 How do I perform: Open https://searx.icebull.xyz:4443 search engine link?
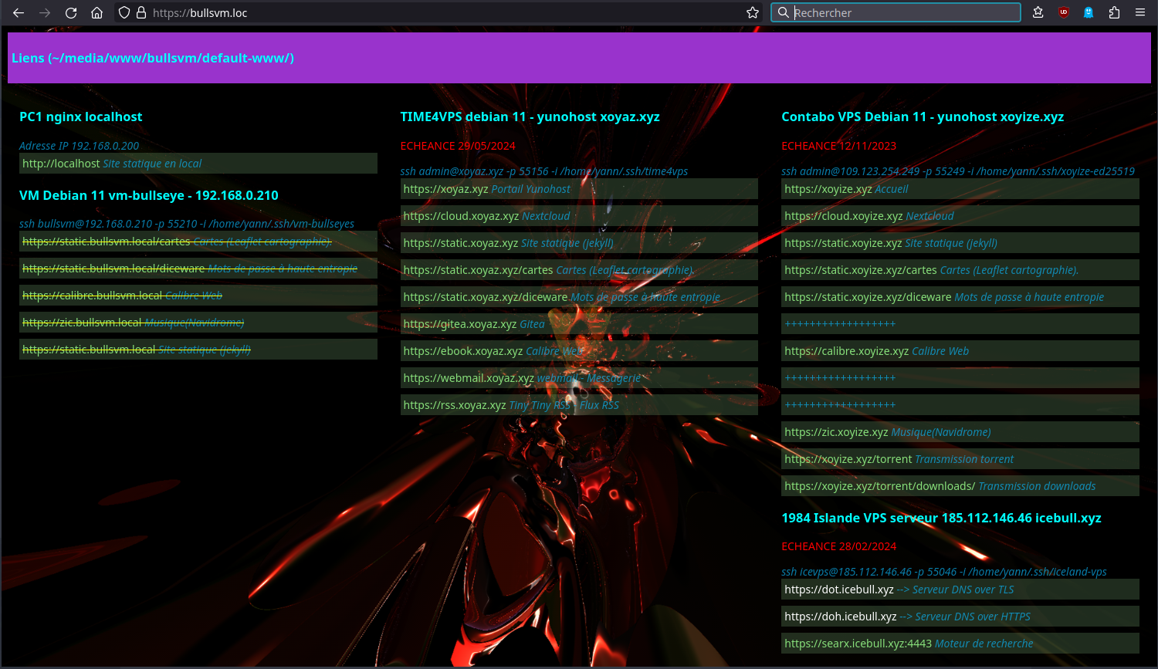(x=858, y=644)
